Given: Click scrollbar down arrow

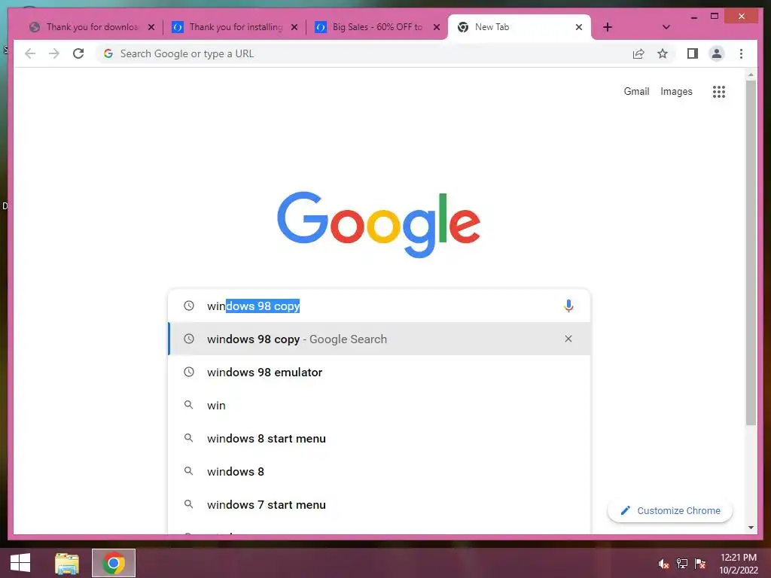Looking at the screenshot, I should [751, 528].
